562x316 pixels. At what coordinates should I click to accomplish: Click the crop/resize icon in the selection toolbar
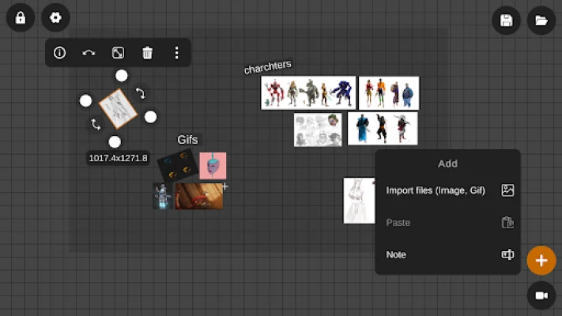click(x=118, y=53)
